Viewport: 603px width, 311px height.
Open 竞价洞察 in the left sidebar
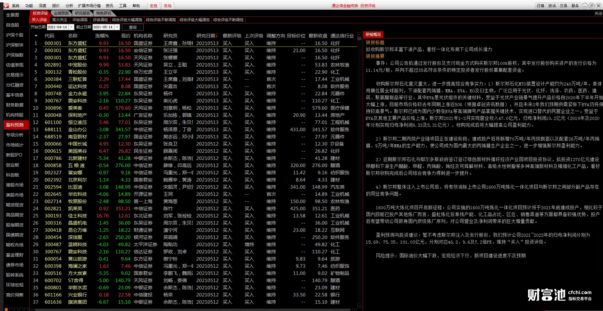coord(15,295)
